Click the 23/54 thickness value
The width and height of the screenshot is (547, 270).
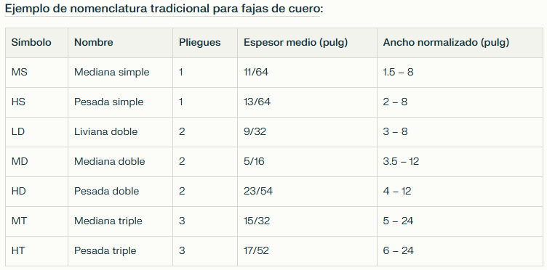click(258, 192)
